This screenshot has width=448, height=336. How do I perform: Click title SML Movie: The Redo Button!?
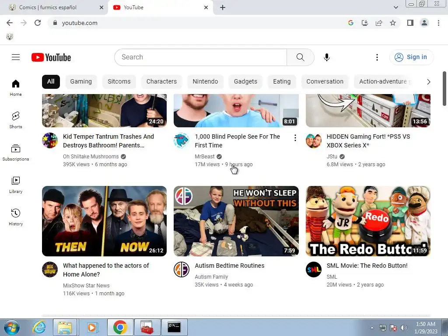pos(367,266)
